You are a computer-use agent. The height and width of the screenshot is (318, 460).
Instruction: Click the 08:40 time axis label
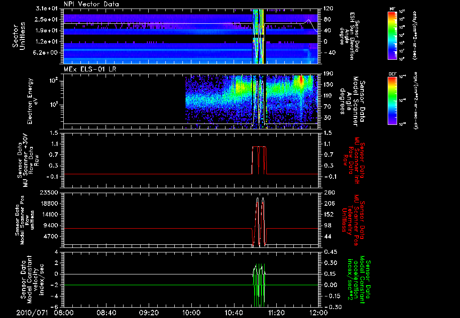coord(106,312)
